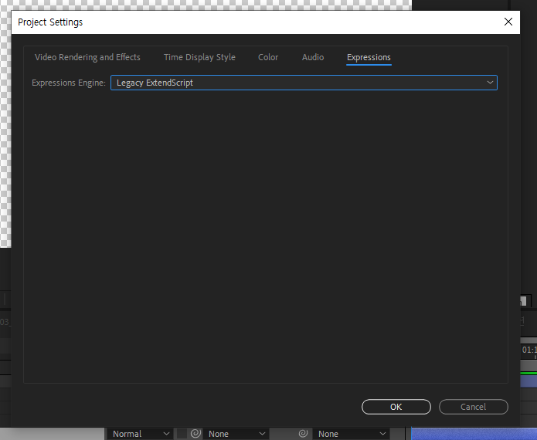Open the Time Display Style tab

pos(199,57)
